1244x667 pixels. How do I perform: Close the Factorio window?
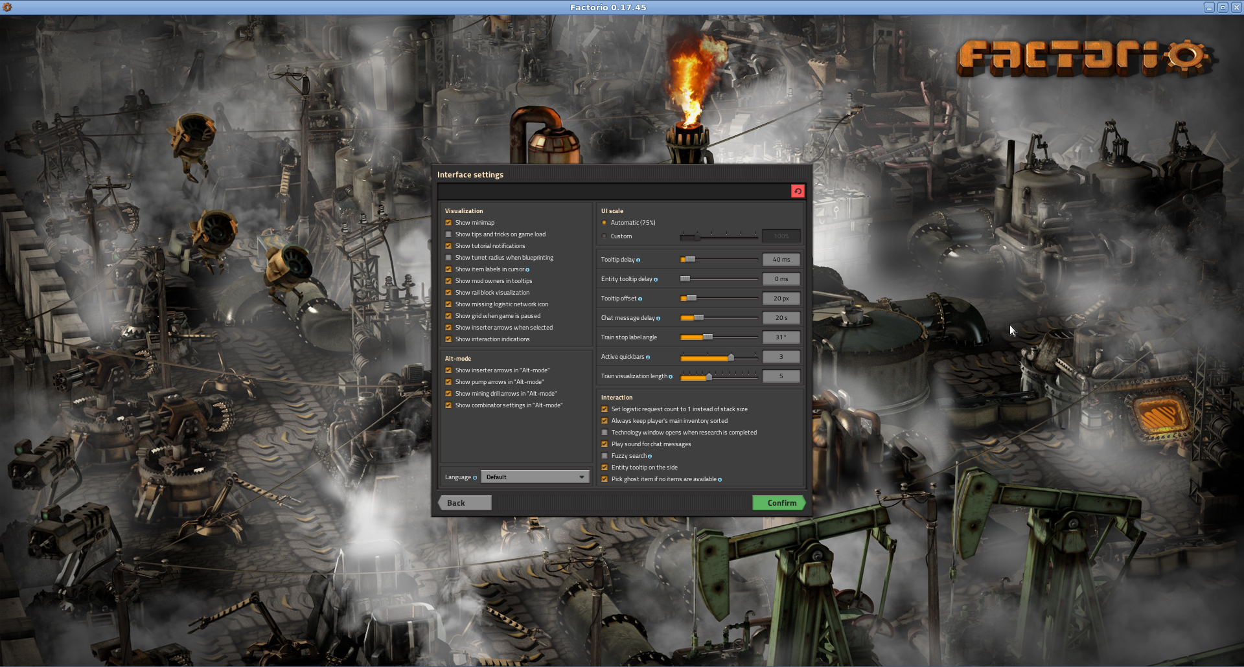1236,7
